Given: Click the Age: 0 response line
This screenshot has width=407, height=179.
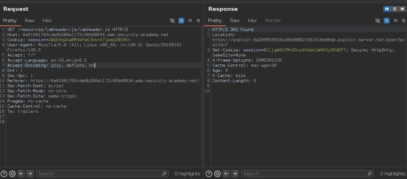Looking at the screenshot, I should coord(220,70).
